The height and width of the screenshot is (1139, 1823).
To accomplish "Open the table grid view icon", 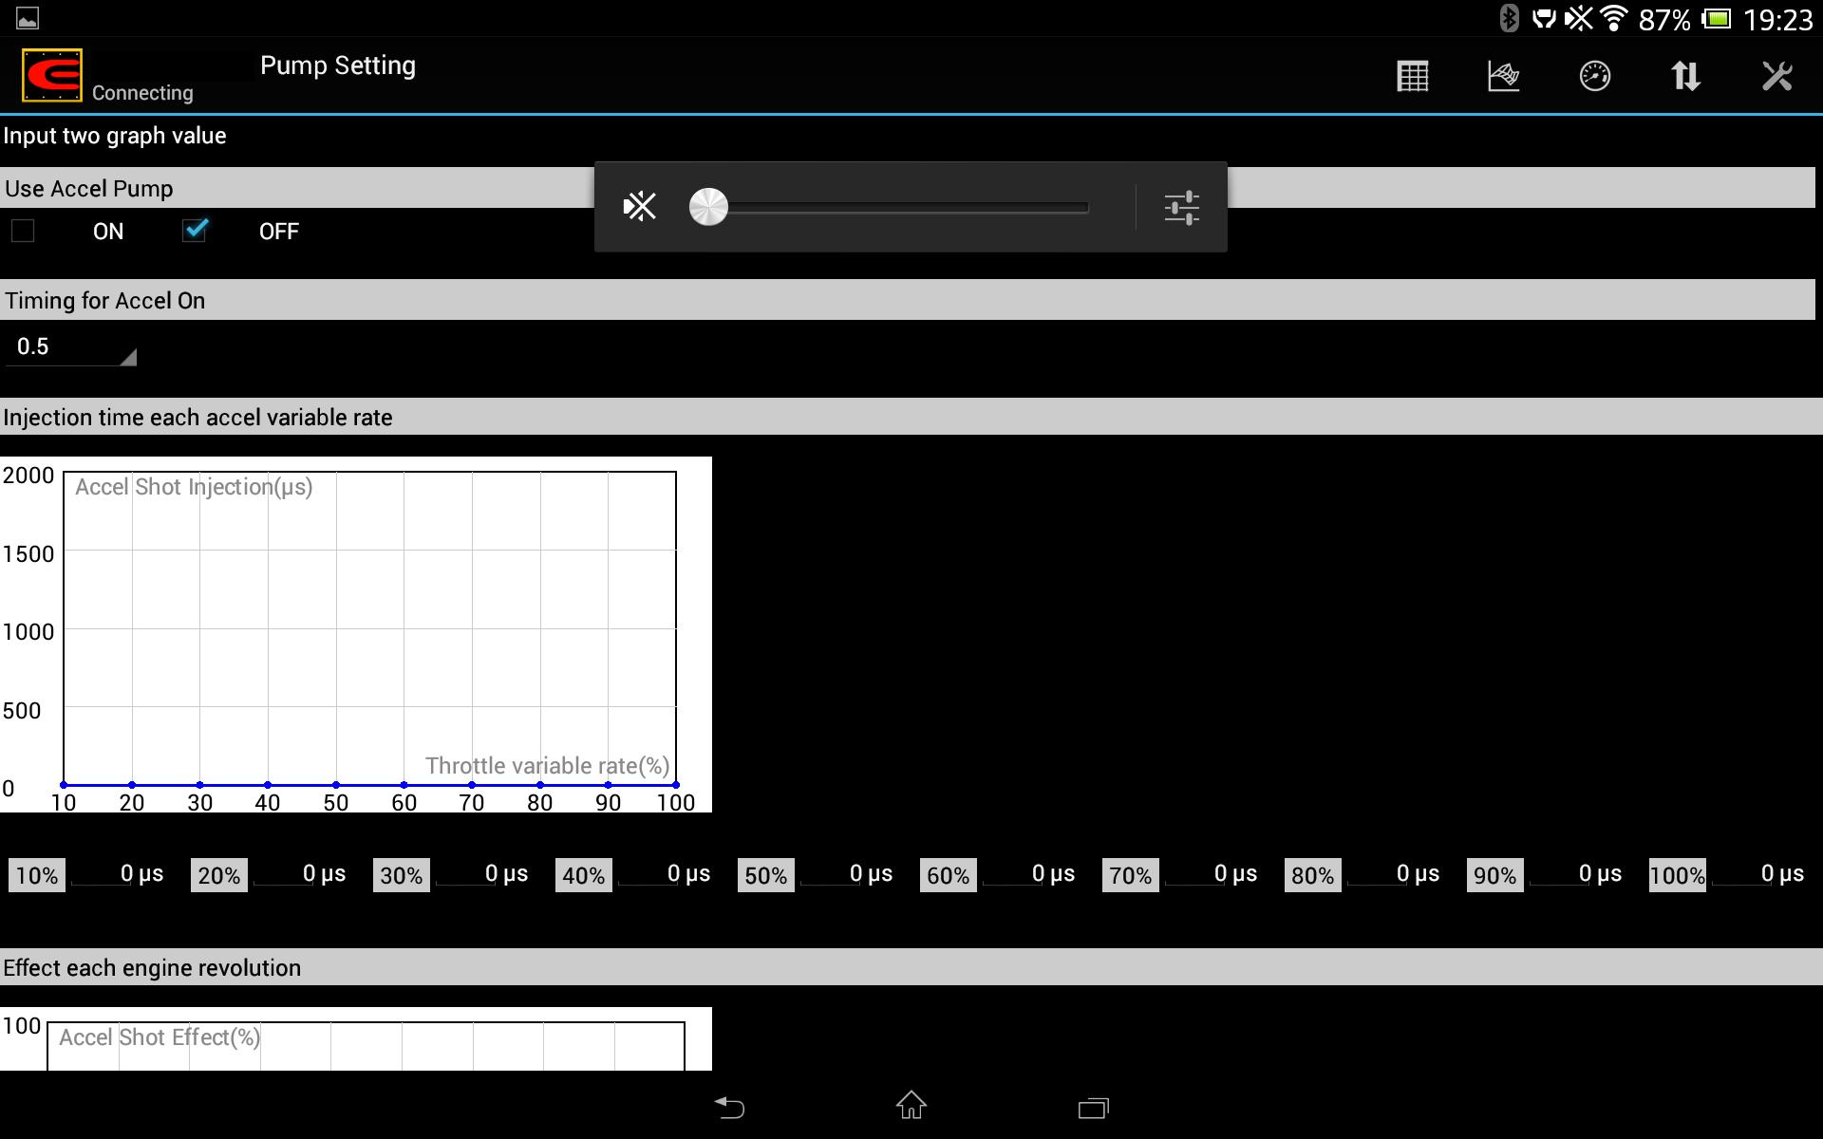I will [x=1413, y=76].
